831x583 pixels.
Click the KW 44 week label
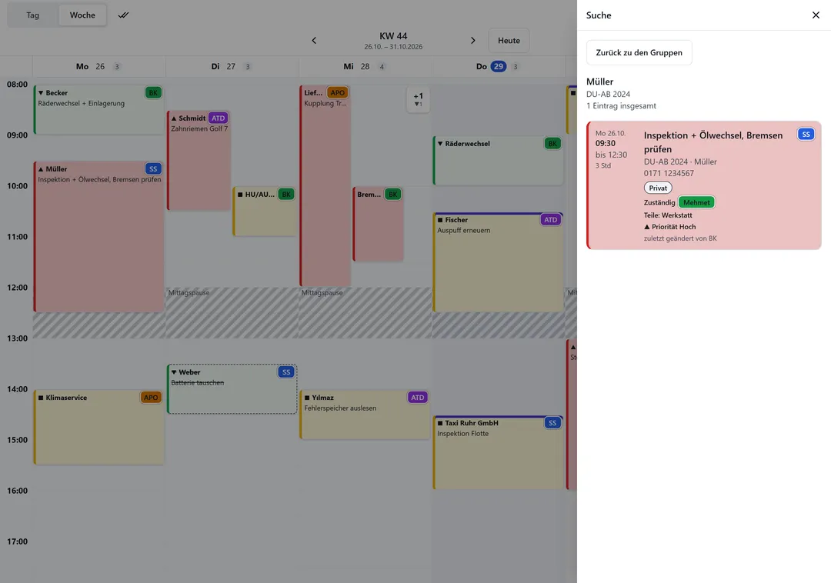tap(393, 36)
